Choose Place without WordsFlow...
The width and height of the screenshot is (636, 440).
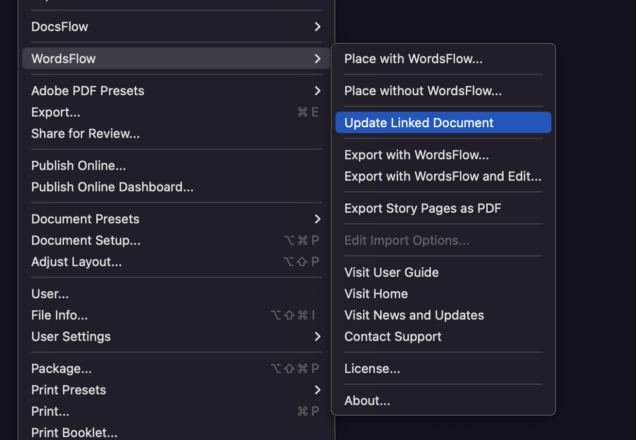pos(443,91)
